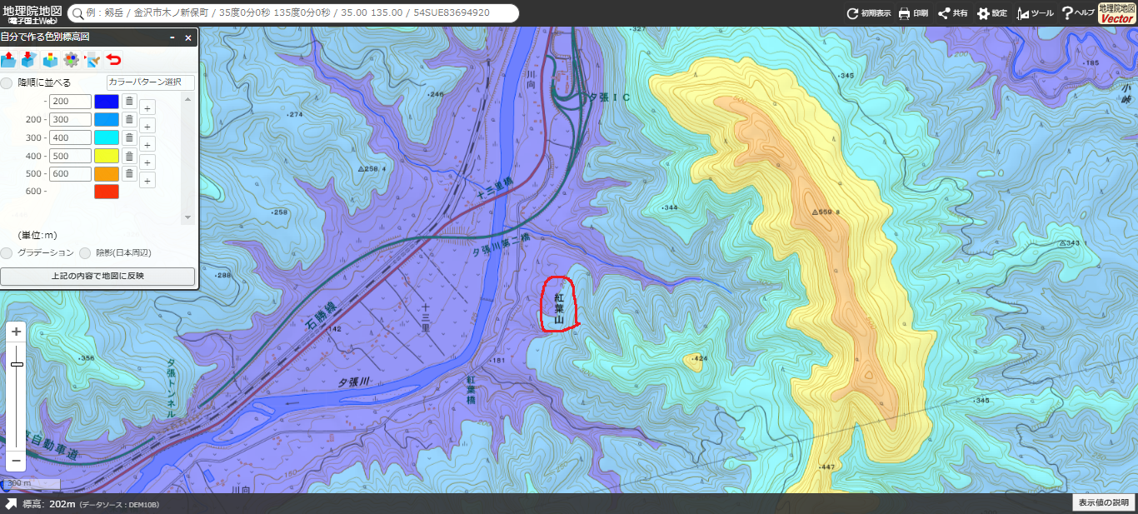Viewport: 1138px width, 514px height.
Task: Click the red undo arrow icon
Action: pyautogui.click(x=113, y=59)
